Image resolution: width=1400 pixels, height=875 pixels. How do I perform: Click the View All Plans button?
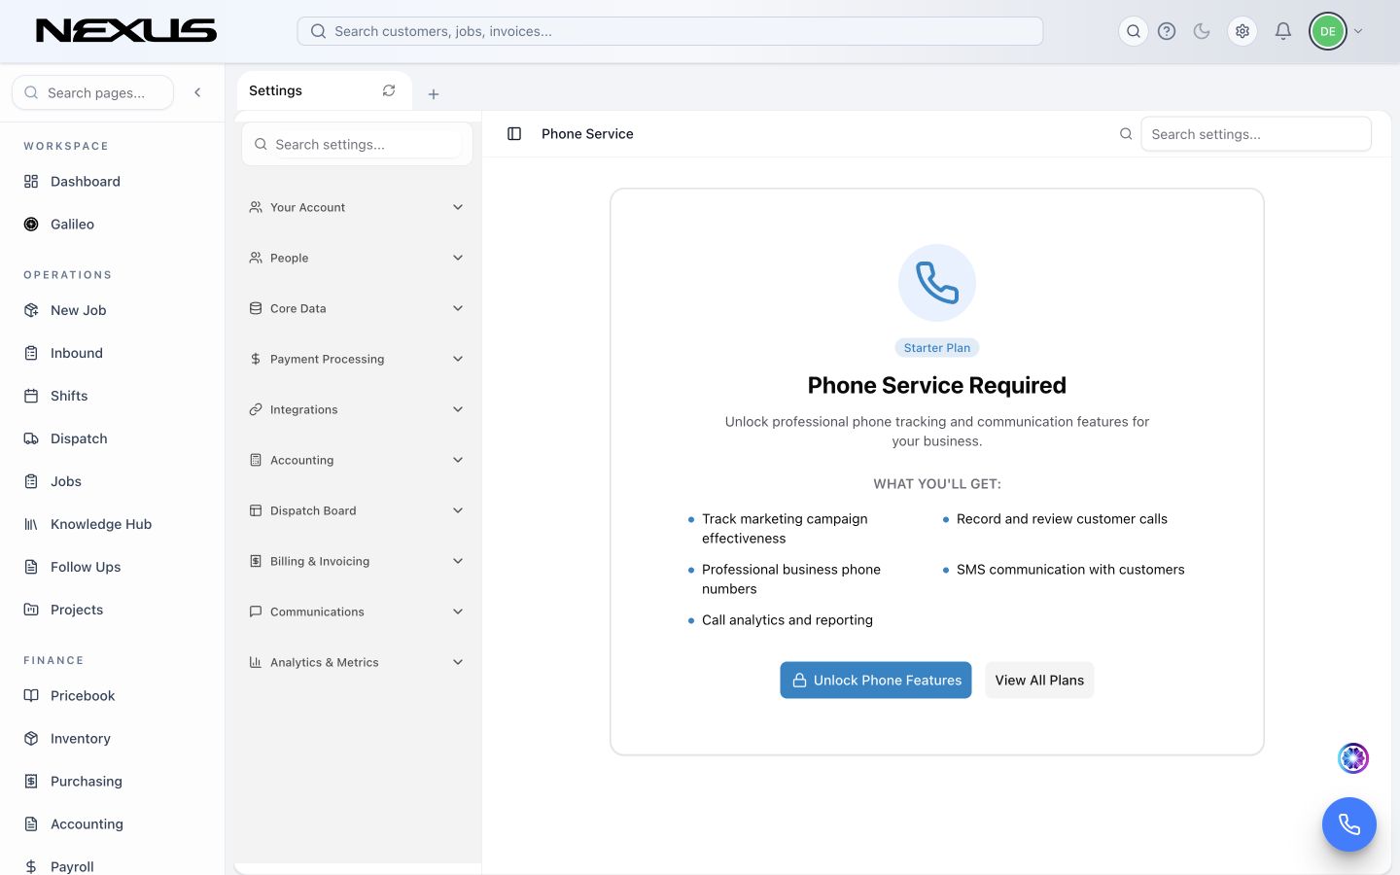[x=1039, y=681]
